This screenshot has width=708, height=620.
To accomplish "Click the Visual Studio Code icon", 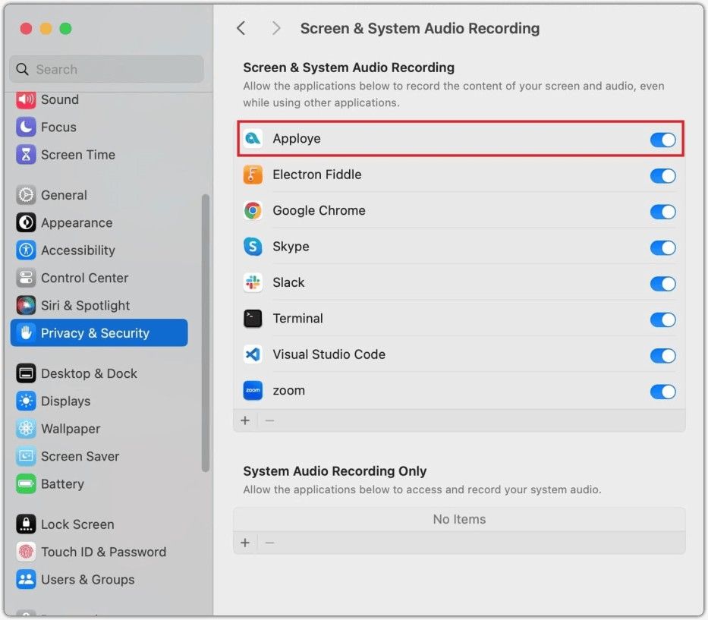I will coord(253,354).
